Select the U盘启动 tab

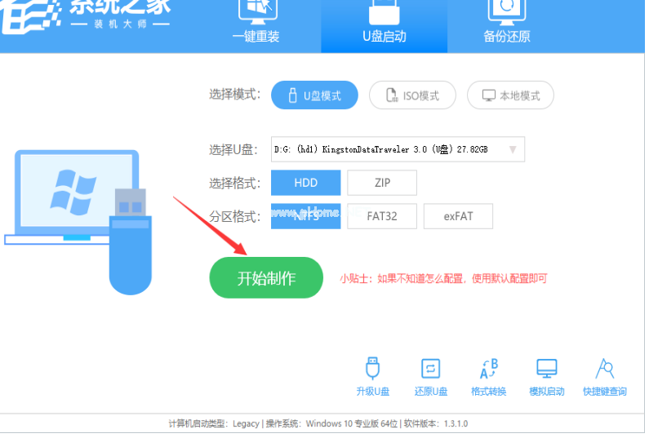pos(384,24)
